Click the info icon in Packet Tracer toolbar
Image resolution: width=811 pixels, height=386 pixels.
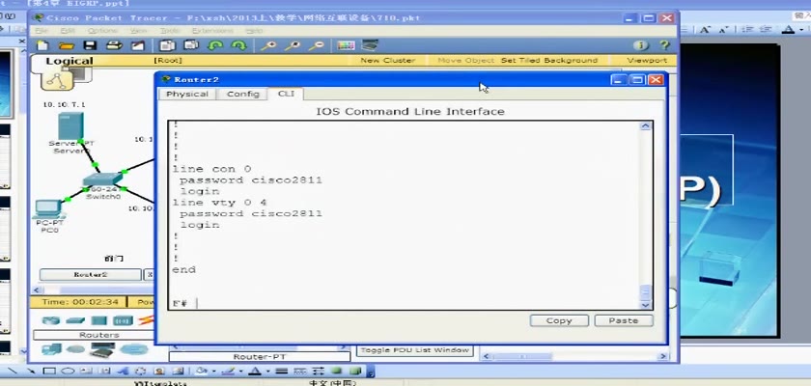[x=641, y=45]
